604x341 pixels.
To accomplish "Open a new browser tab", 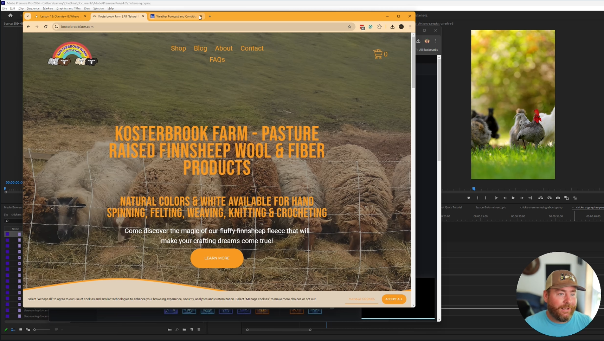I will [210, 16].
